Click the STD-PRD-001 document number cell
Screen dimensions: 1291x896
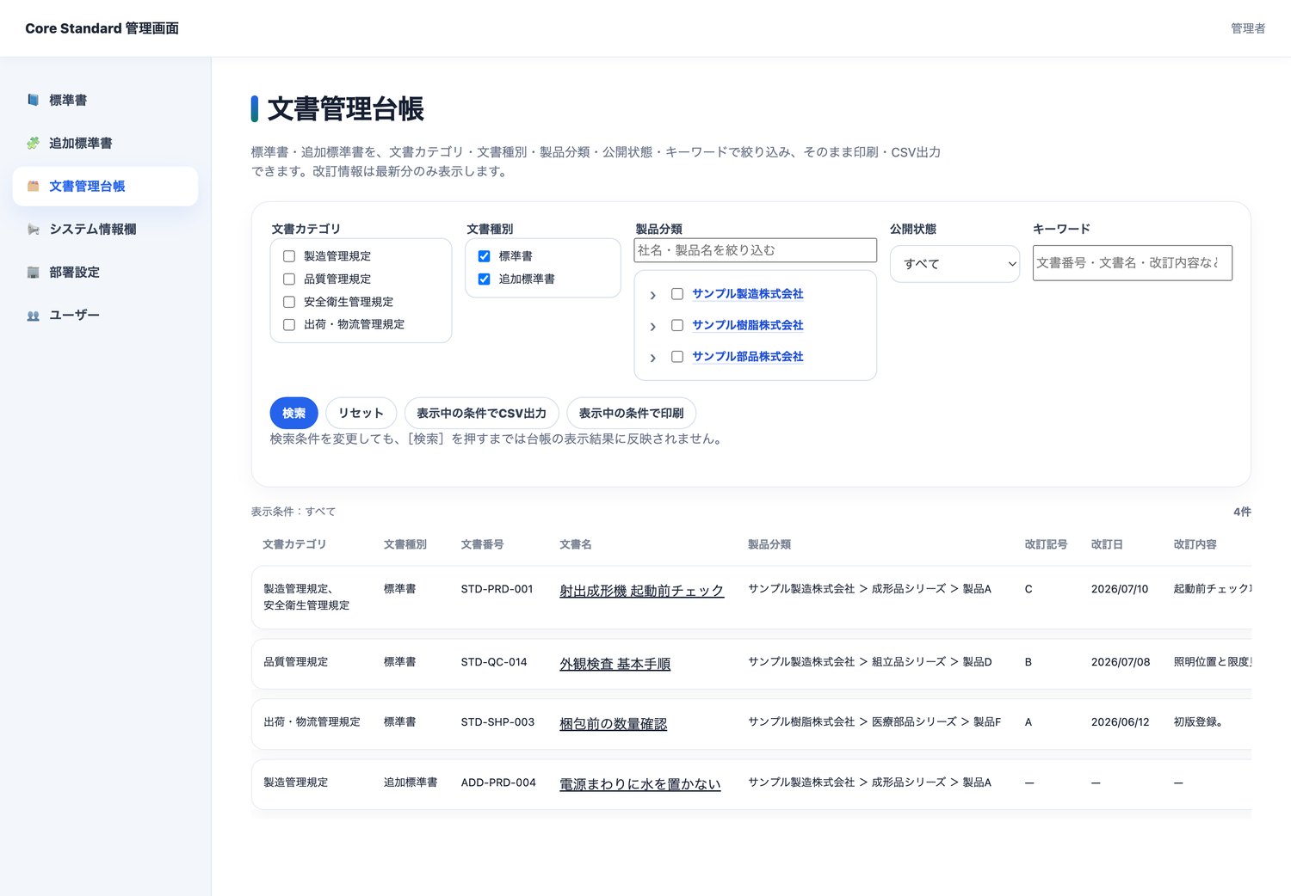tap(497, 589)
